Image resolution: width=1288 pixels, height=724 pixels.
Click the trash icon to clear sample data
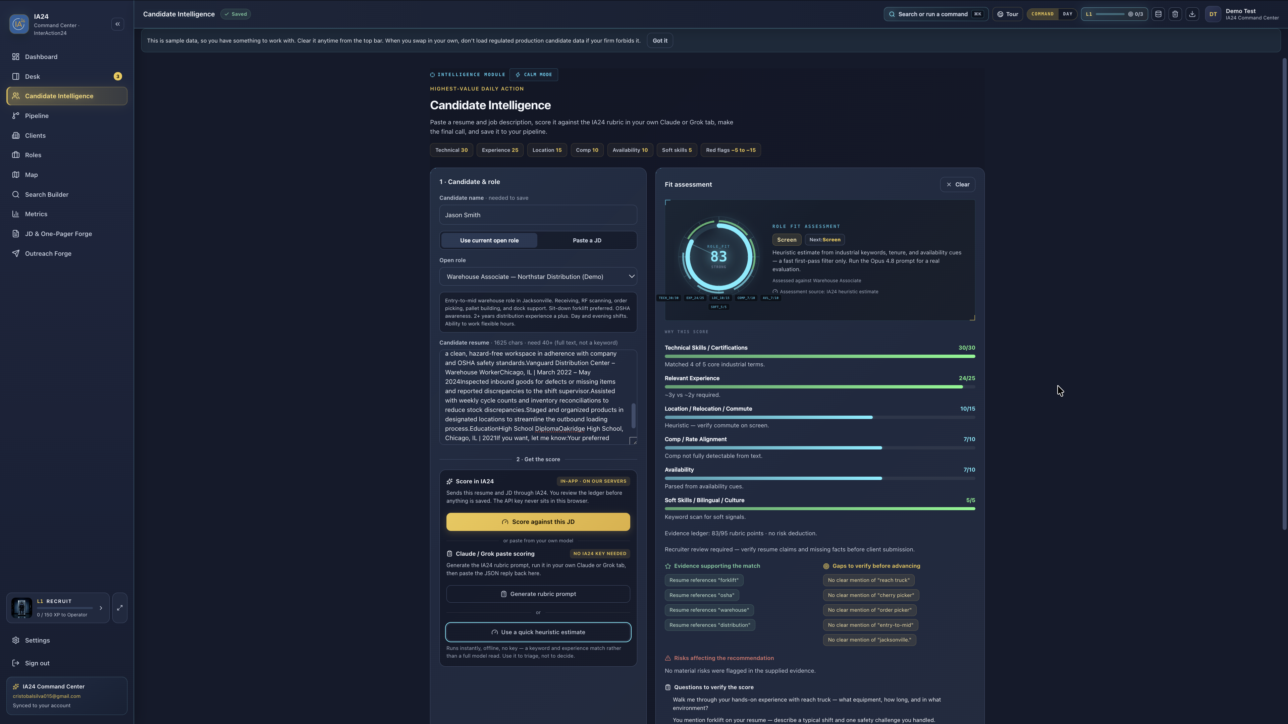click(x=1175, y=14)
